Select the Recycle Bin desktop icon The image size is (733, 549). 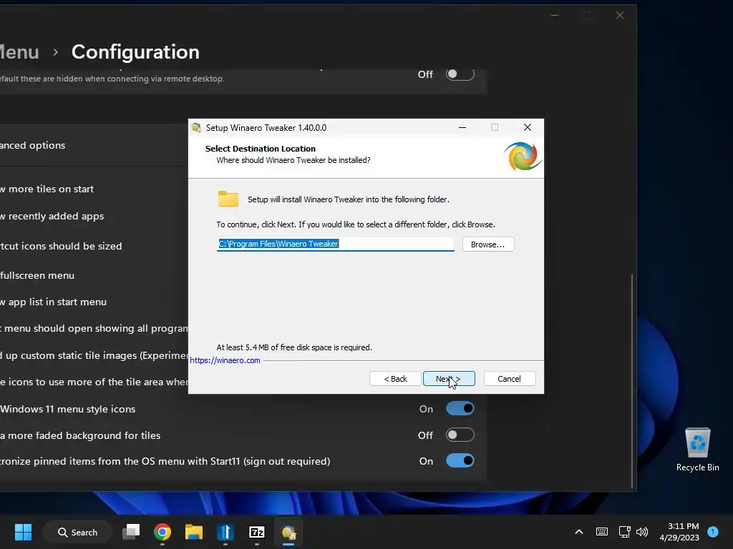pos(697,449)
